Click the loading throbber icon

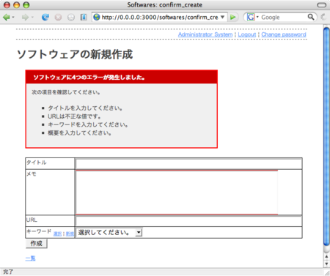pyautogui.click(x=323, y=17)
